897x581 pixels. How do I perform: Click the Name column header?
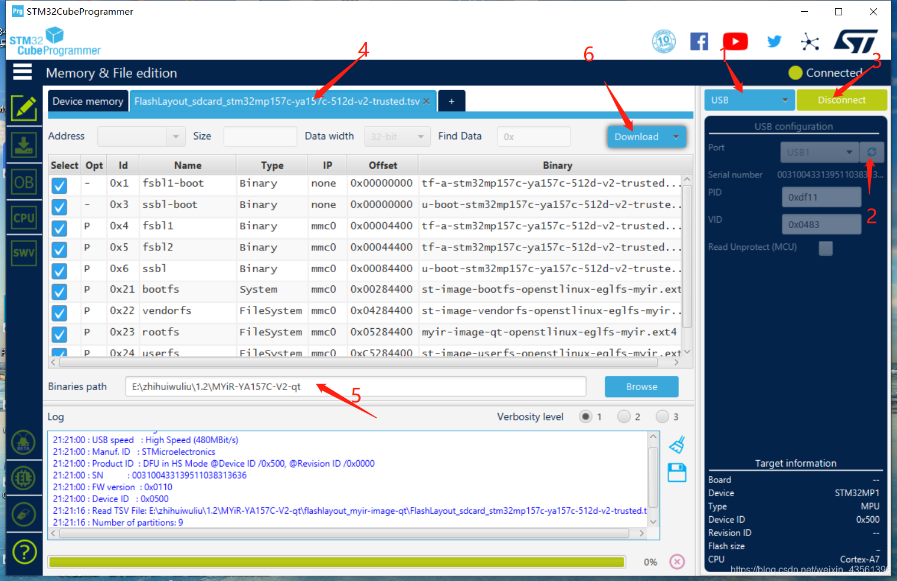(188, 166)
